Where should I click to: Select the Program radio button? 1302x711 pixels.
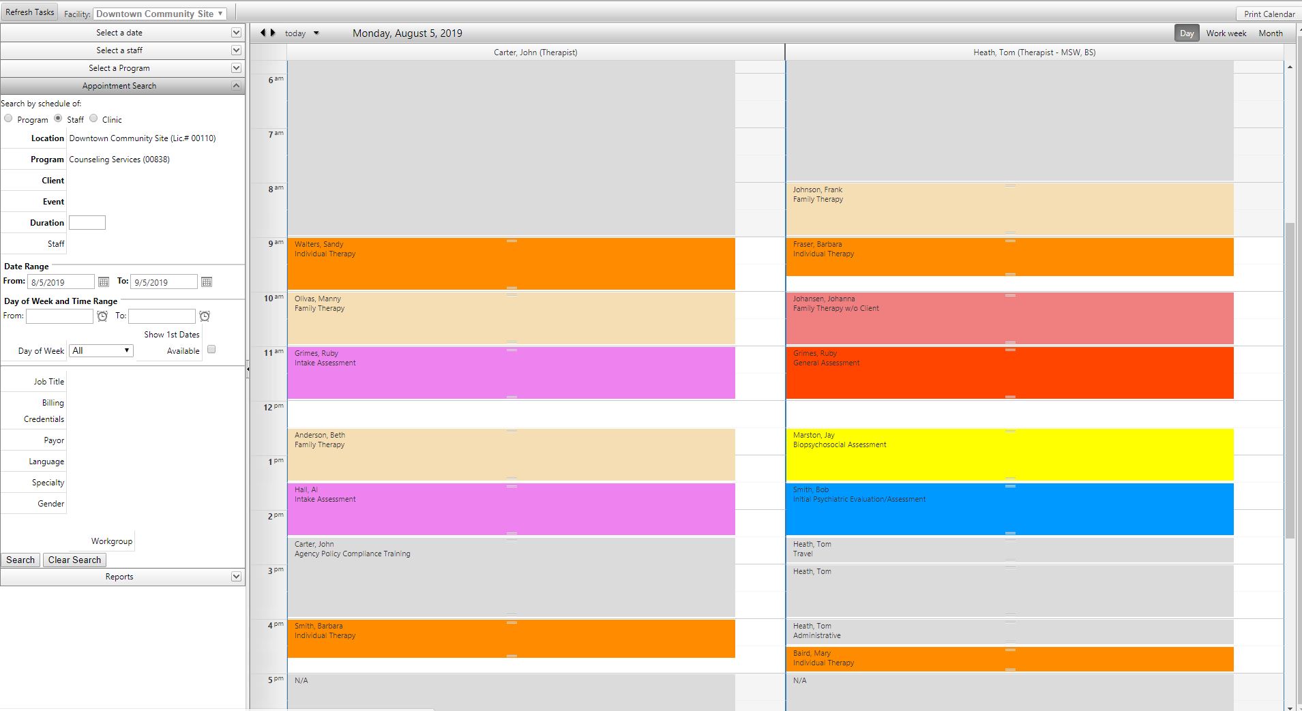[x=8, y=118]
